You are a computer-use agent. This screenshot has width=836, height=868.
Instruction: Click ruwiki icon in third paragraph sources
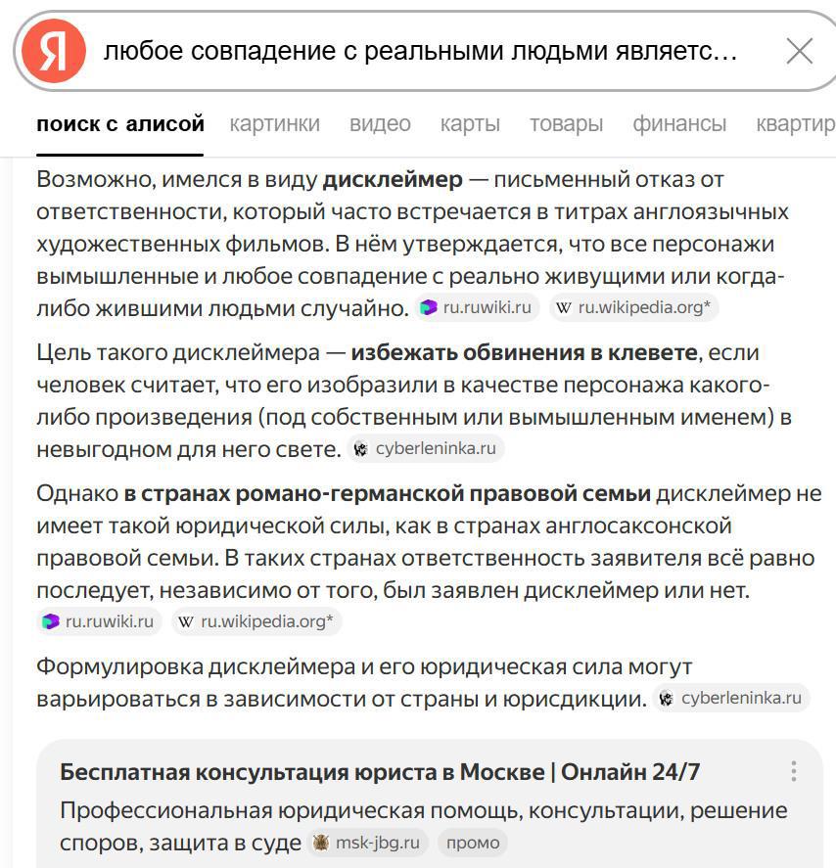[51, 621]
